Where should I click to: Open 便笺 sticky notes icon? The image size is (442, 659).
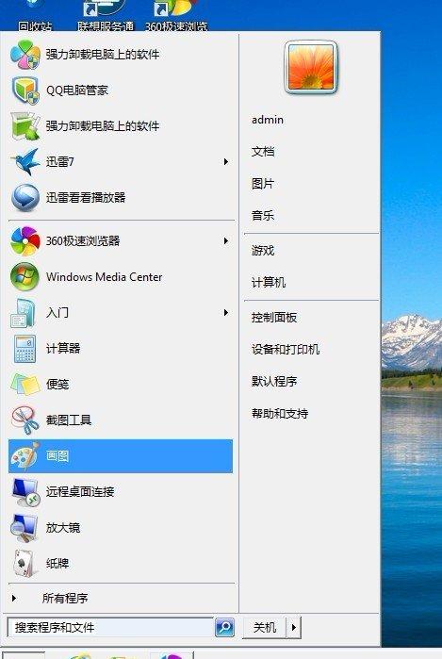(x=25, y=384)
